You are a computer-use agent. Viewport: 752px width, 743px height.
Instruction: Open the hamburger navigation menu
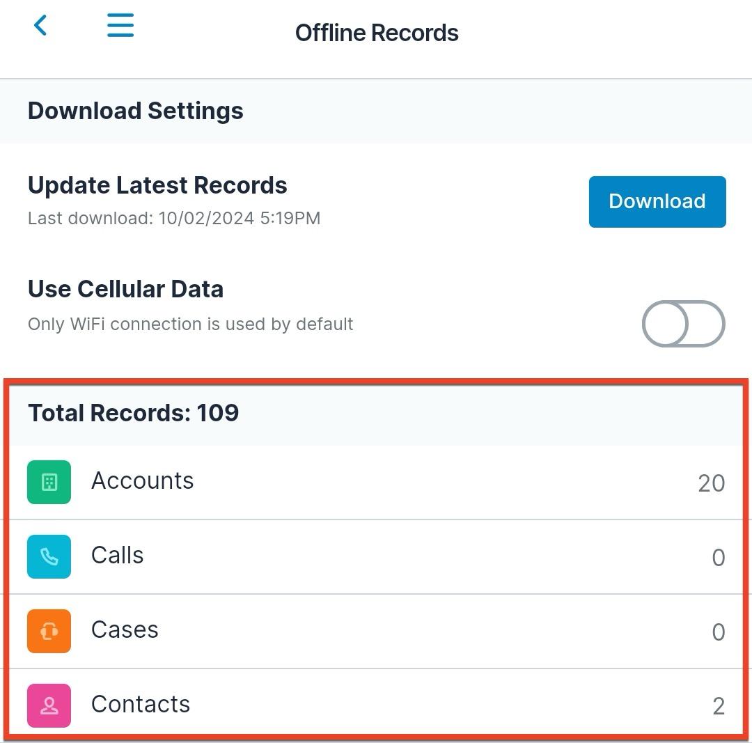point(120,25)
